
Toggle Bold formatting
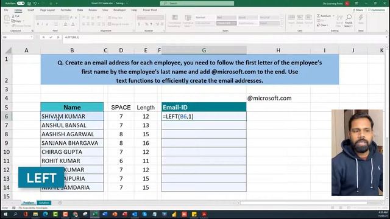click(x=38, y=24)
